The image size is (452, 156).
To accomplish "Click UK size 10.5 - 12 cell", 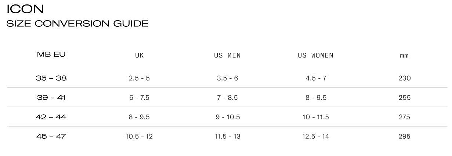I will (139, 137).
